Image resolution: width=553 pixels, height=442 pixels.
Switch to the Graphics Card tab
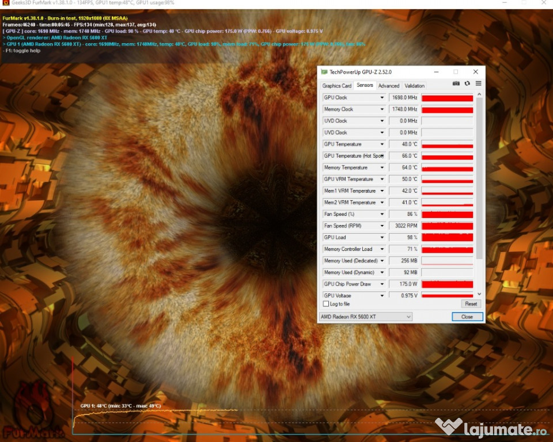point(337,86)
